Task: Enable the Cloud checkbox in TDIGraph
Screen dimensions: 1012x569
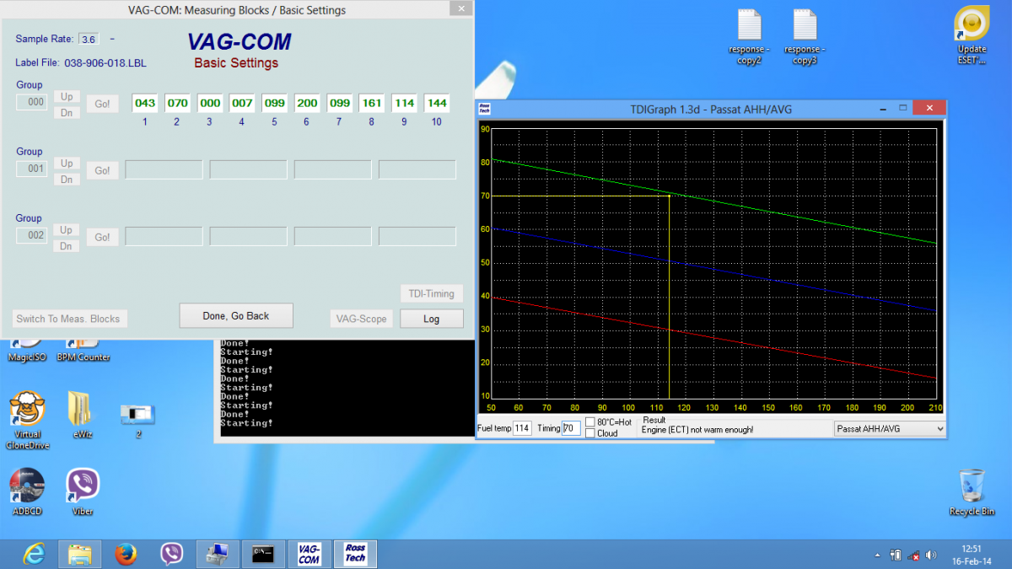Action: [x=590, y=433]
